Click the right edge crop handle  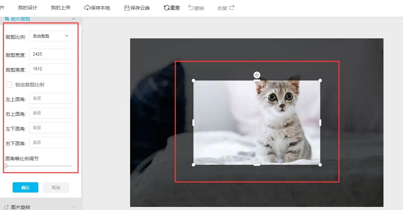pos(320,123)
